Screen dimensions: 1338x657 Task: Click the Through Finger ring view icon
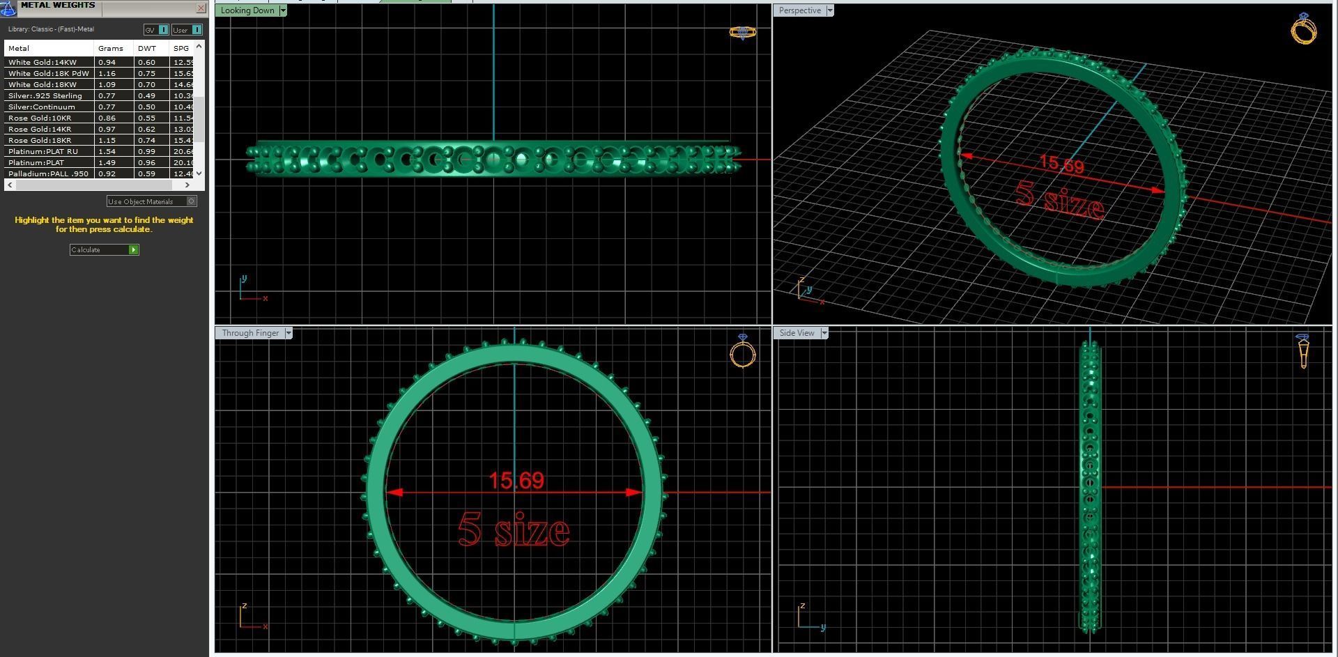(x=743, y=351)
